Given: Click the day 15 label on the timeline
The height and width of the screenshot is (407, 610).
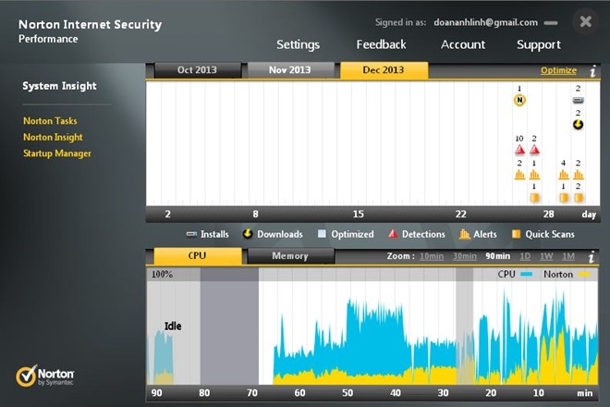Looking at the screenshot, I should click(359, 215).
